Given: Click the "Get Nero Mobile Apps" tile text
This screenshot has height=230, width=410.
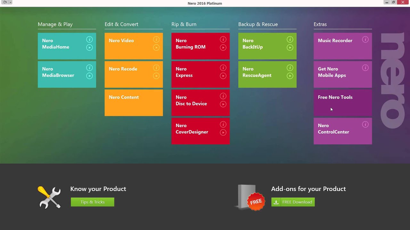Looking at the screenshot, I should click(x=332, y=72).
